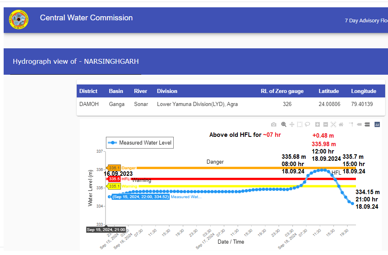The width and height of the screenshot is (388, 255).
Task: Toggle Measured Water Level legend entry
Action: [141, 143]
